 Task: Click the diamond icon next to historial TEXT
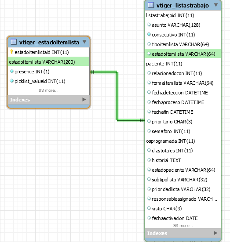[149, 160]
